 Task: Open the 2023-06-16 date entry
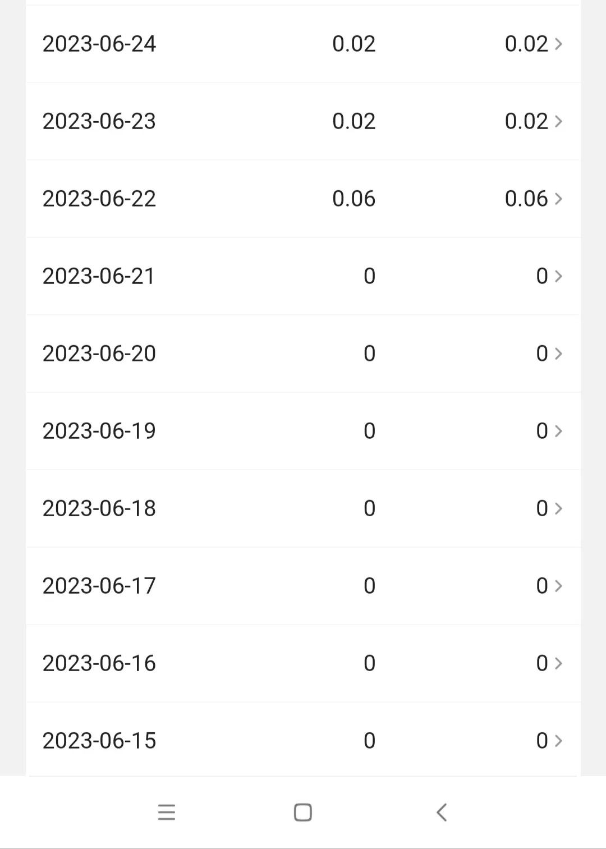99,663
